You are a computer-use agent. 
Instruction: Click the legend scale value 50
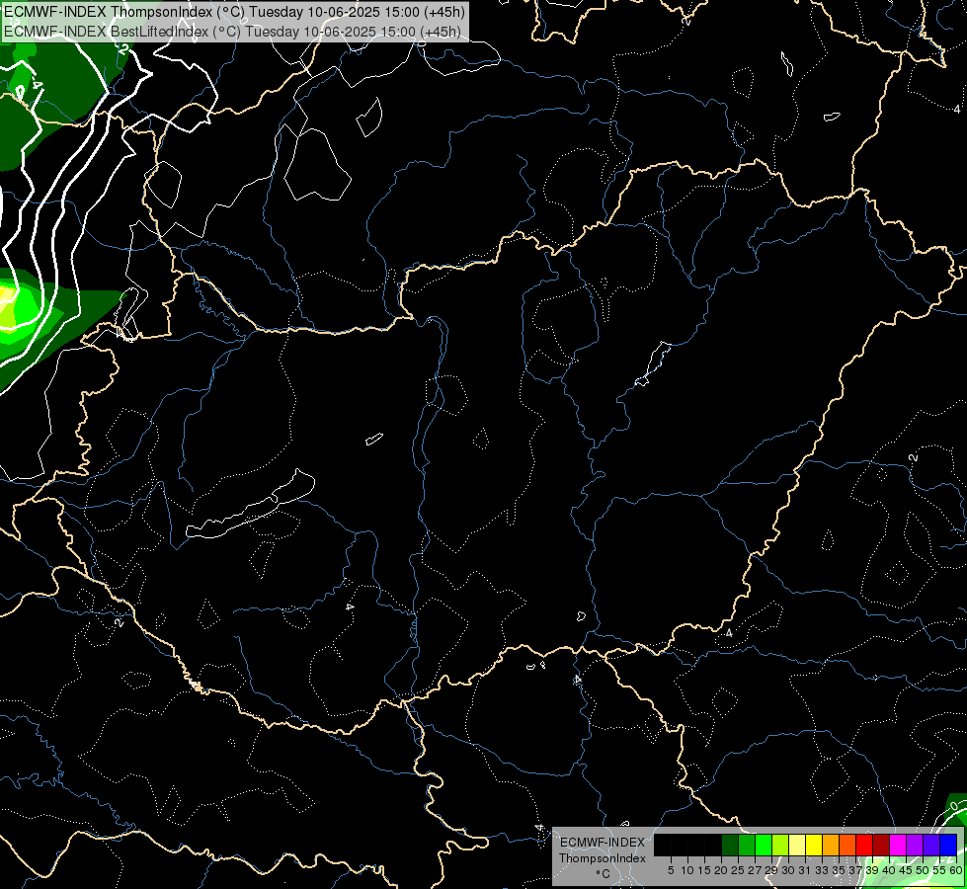(x=923, y=870)
